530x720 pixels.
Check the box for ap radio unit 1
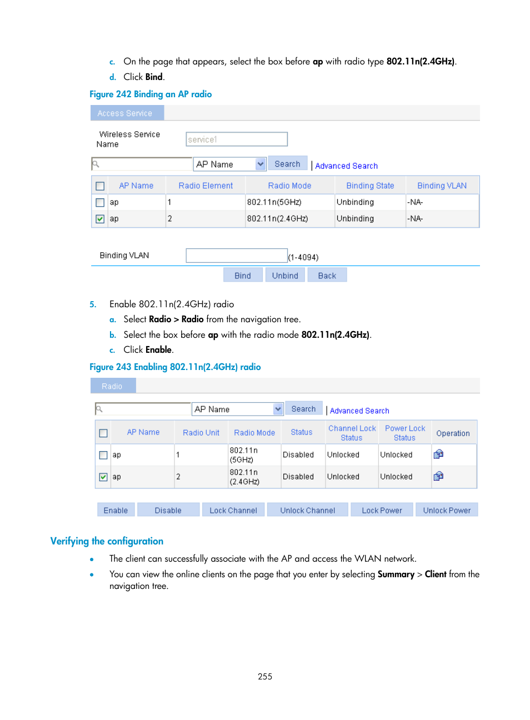103,455
